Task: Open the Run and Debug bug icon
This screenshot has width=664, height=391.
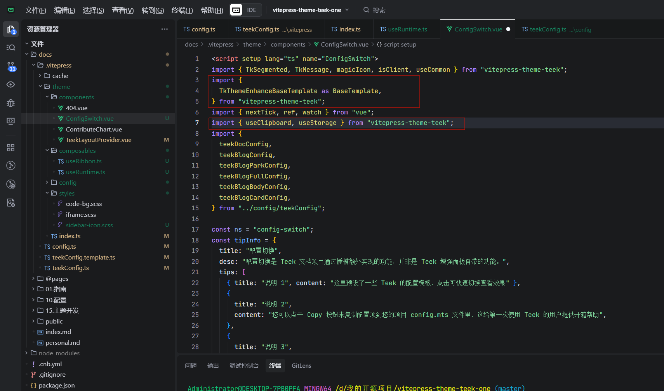Action: (11, 103)
